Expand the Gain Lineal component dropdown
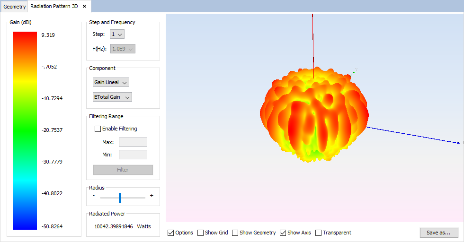 click(111, 82)
